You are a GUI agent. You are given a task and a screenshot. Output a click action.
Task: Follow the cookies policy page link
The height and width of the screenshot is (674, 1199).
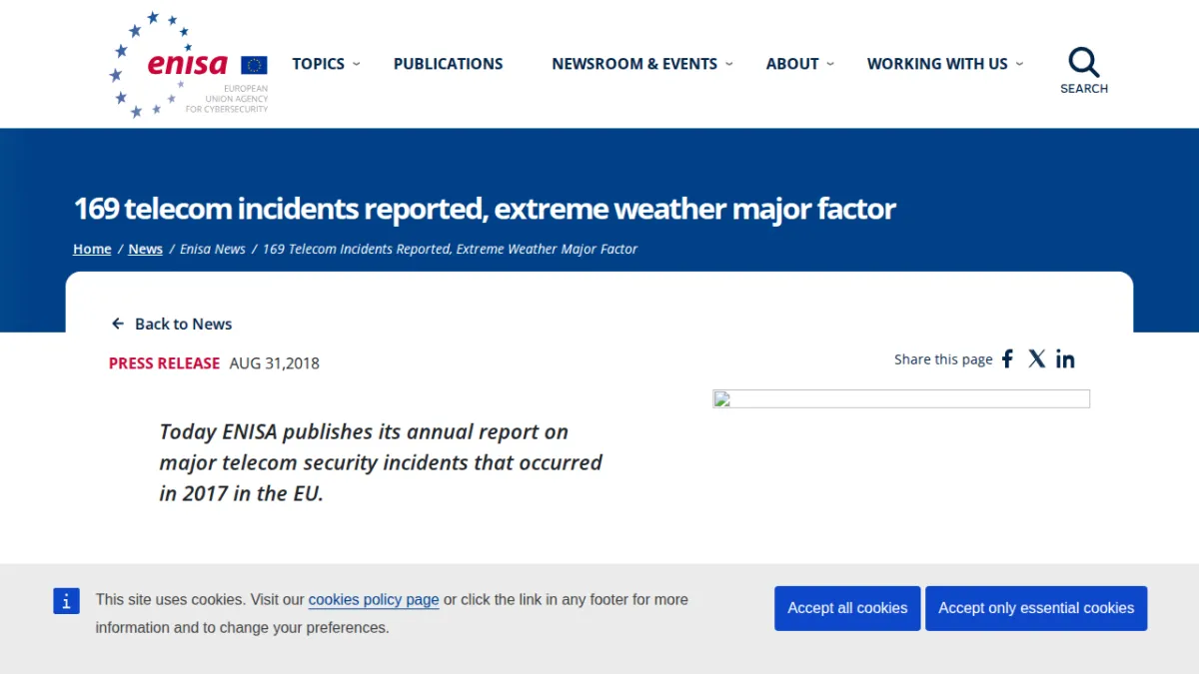[374, 600]
